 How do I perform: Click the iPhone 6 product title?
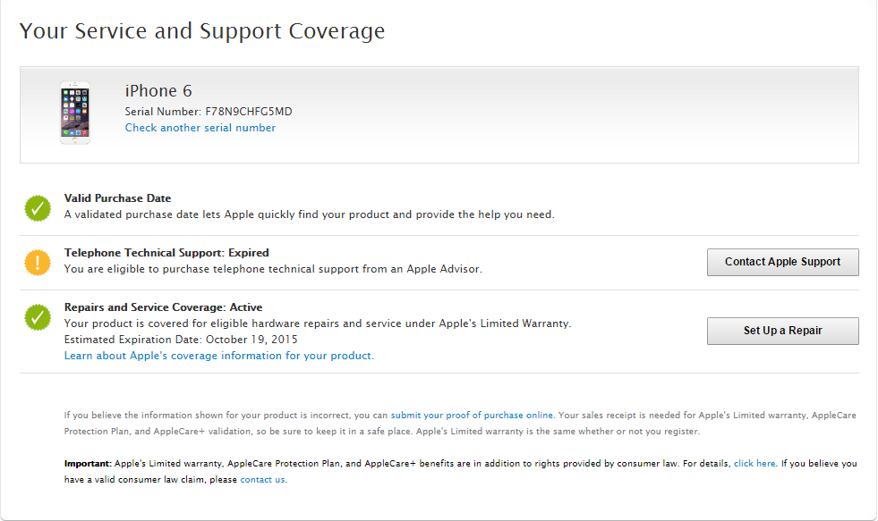(x=158, y=91)
